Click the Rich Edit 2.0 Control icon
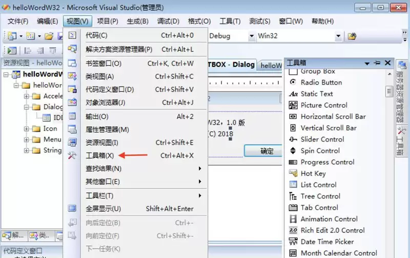This screenshot has width=410, height=258. [x=293, y=230]
